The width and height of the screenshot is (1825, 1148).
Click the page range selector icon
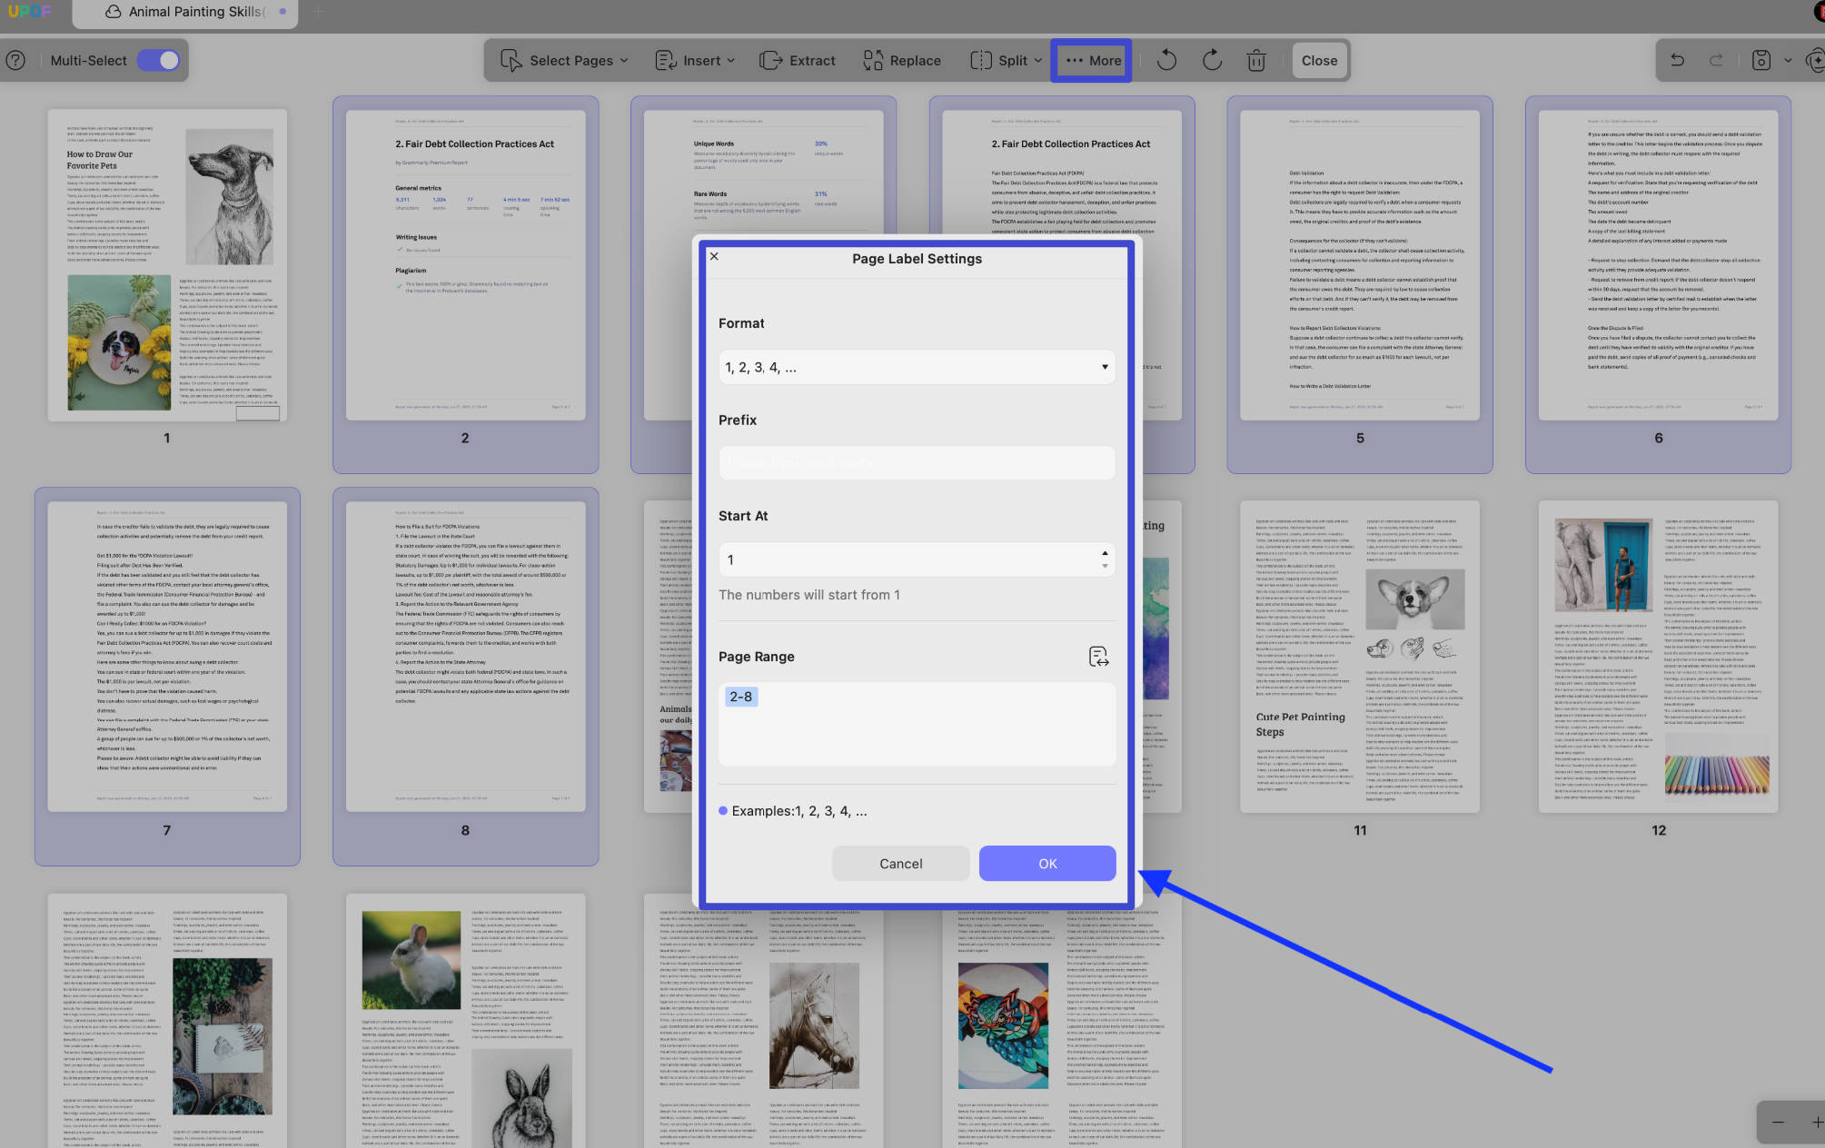pos(1098,657)
